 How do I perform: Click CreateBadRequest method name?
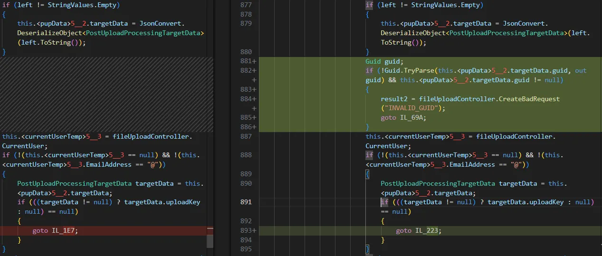(530, 99)
